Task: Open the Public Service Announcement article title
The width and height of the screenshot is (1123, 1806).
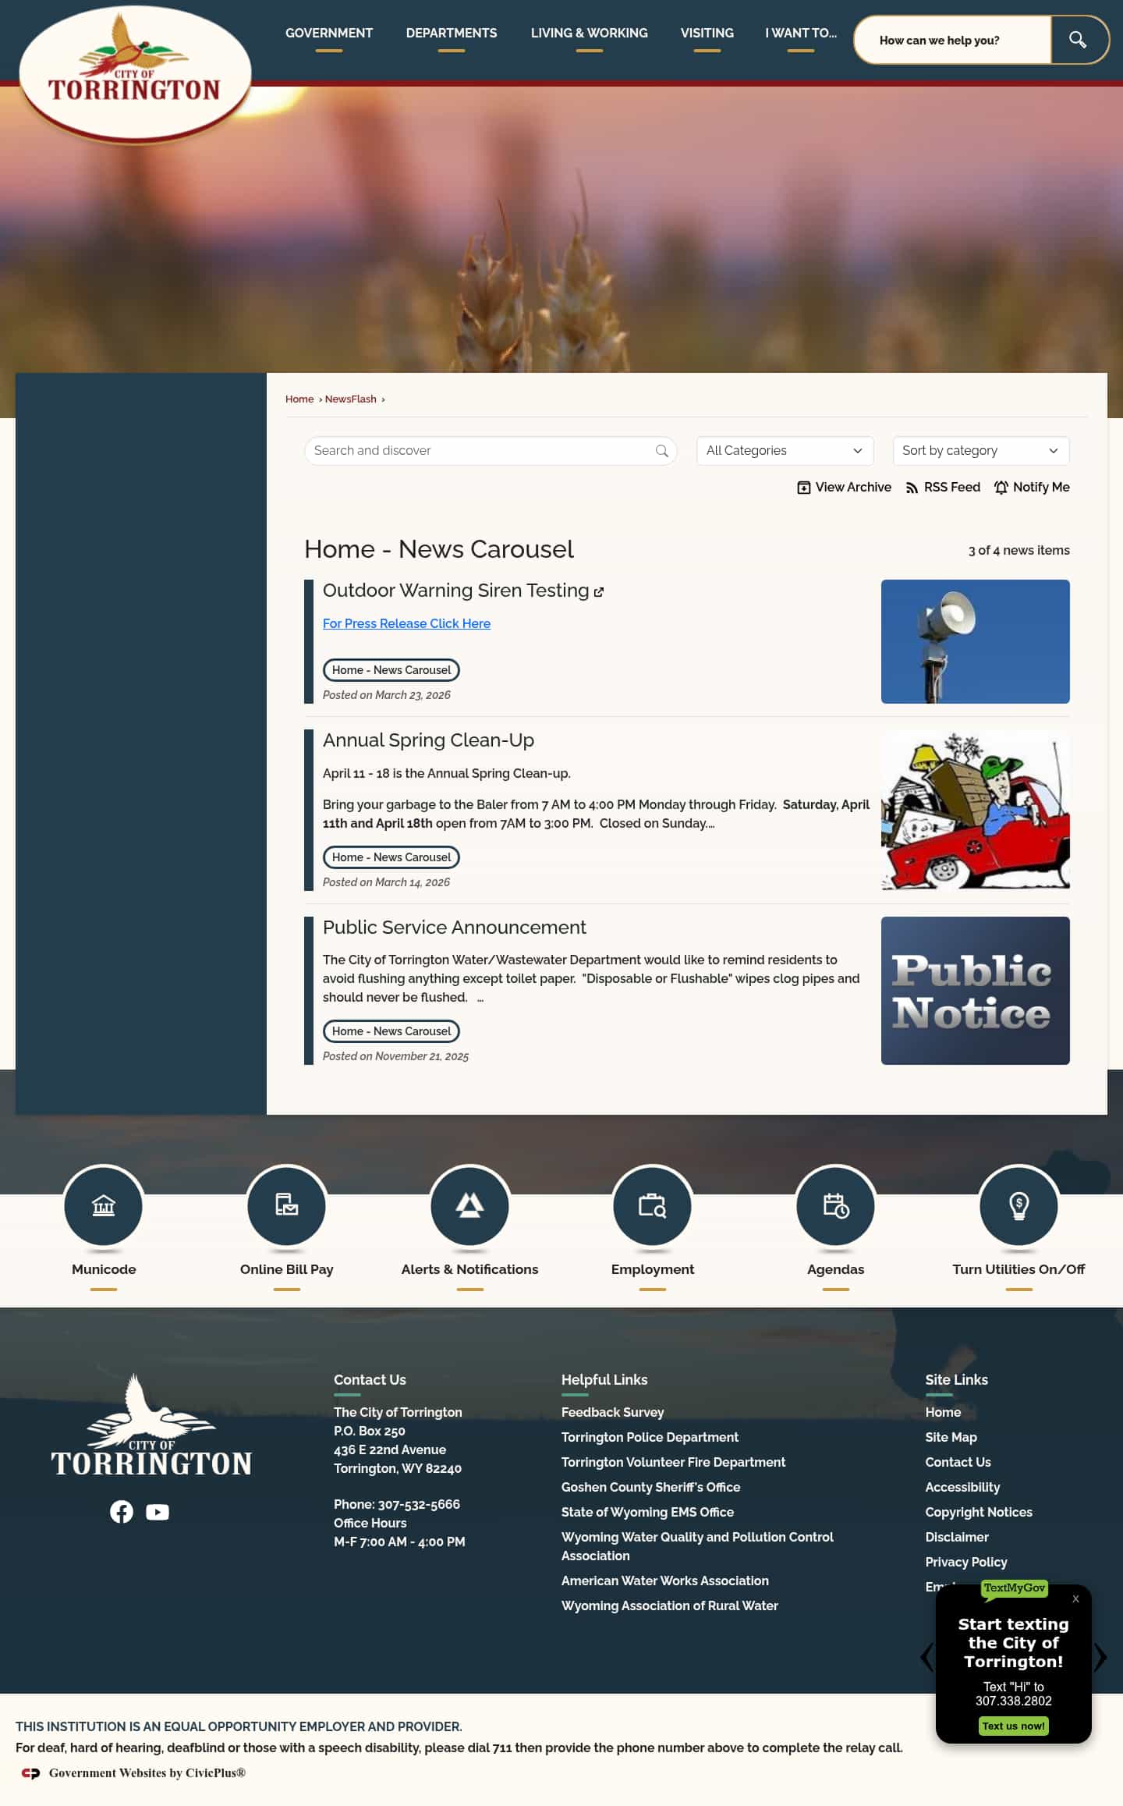Action: [454, 928]
